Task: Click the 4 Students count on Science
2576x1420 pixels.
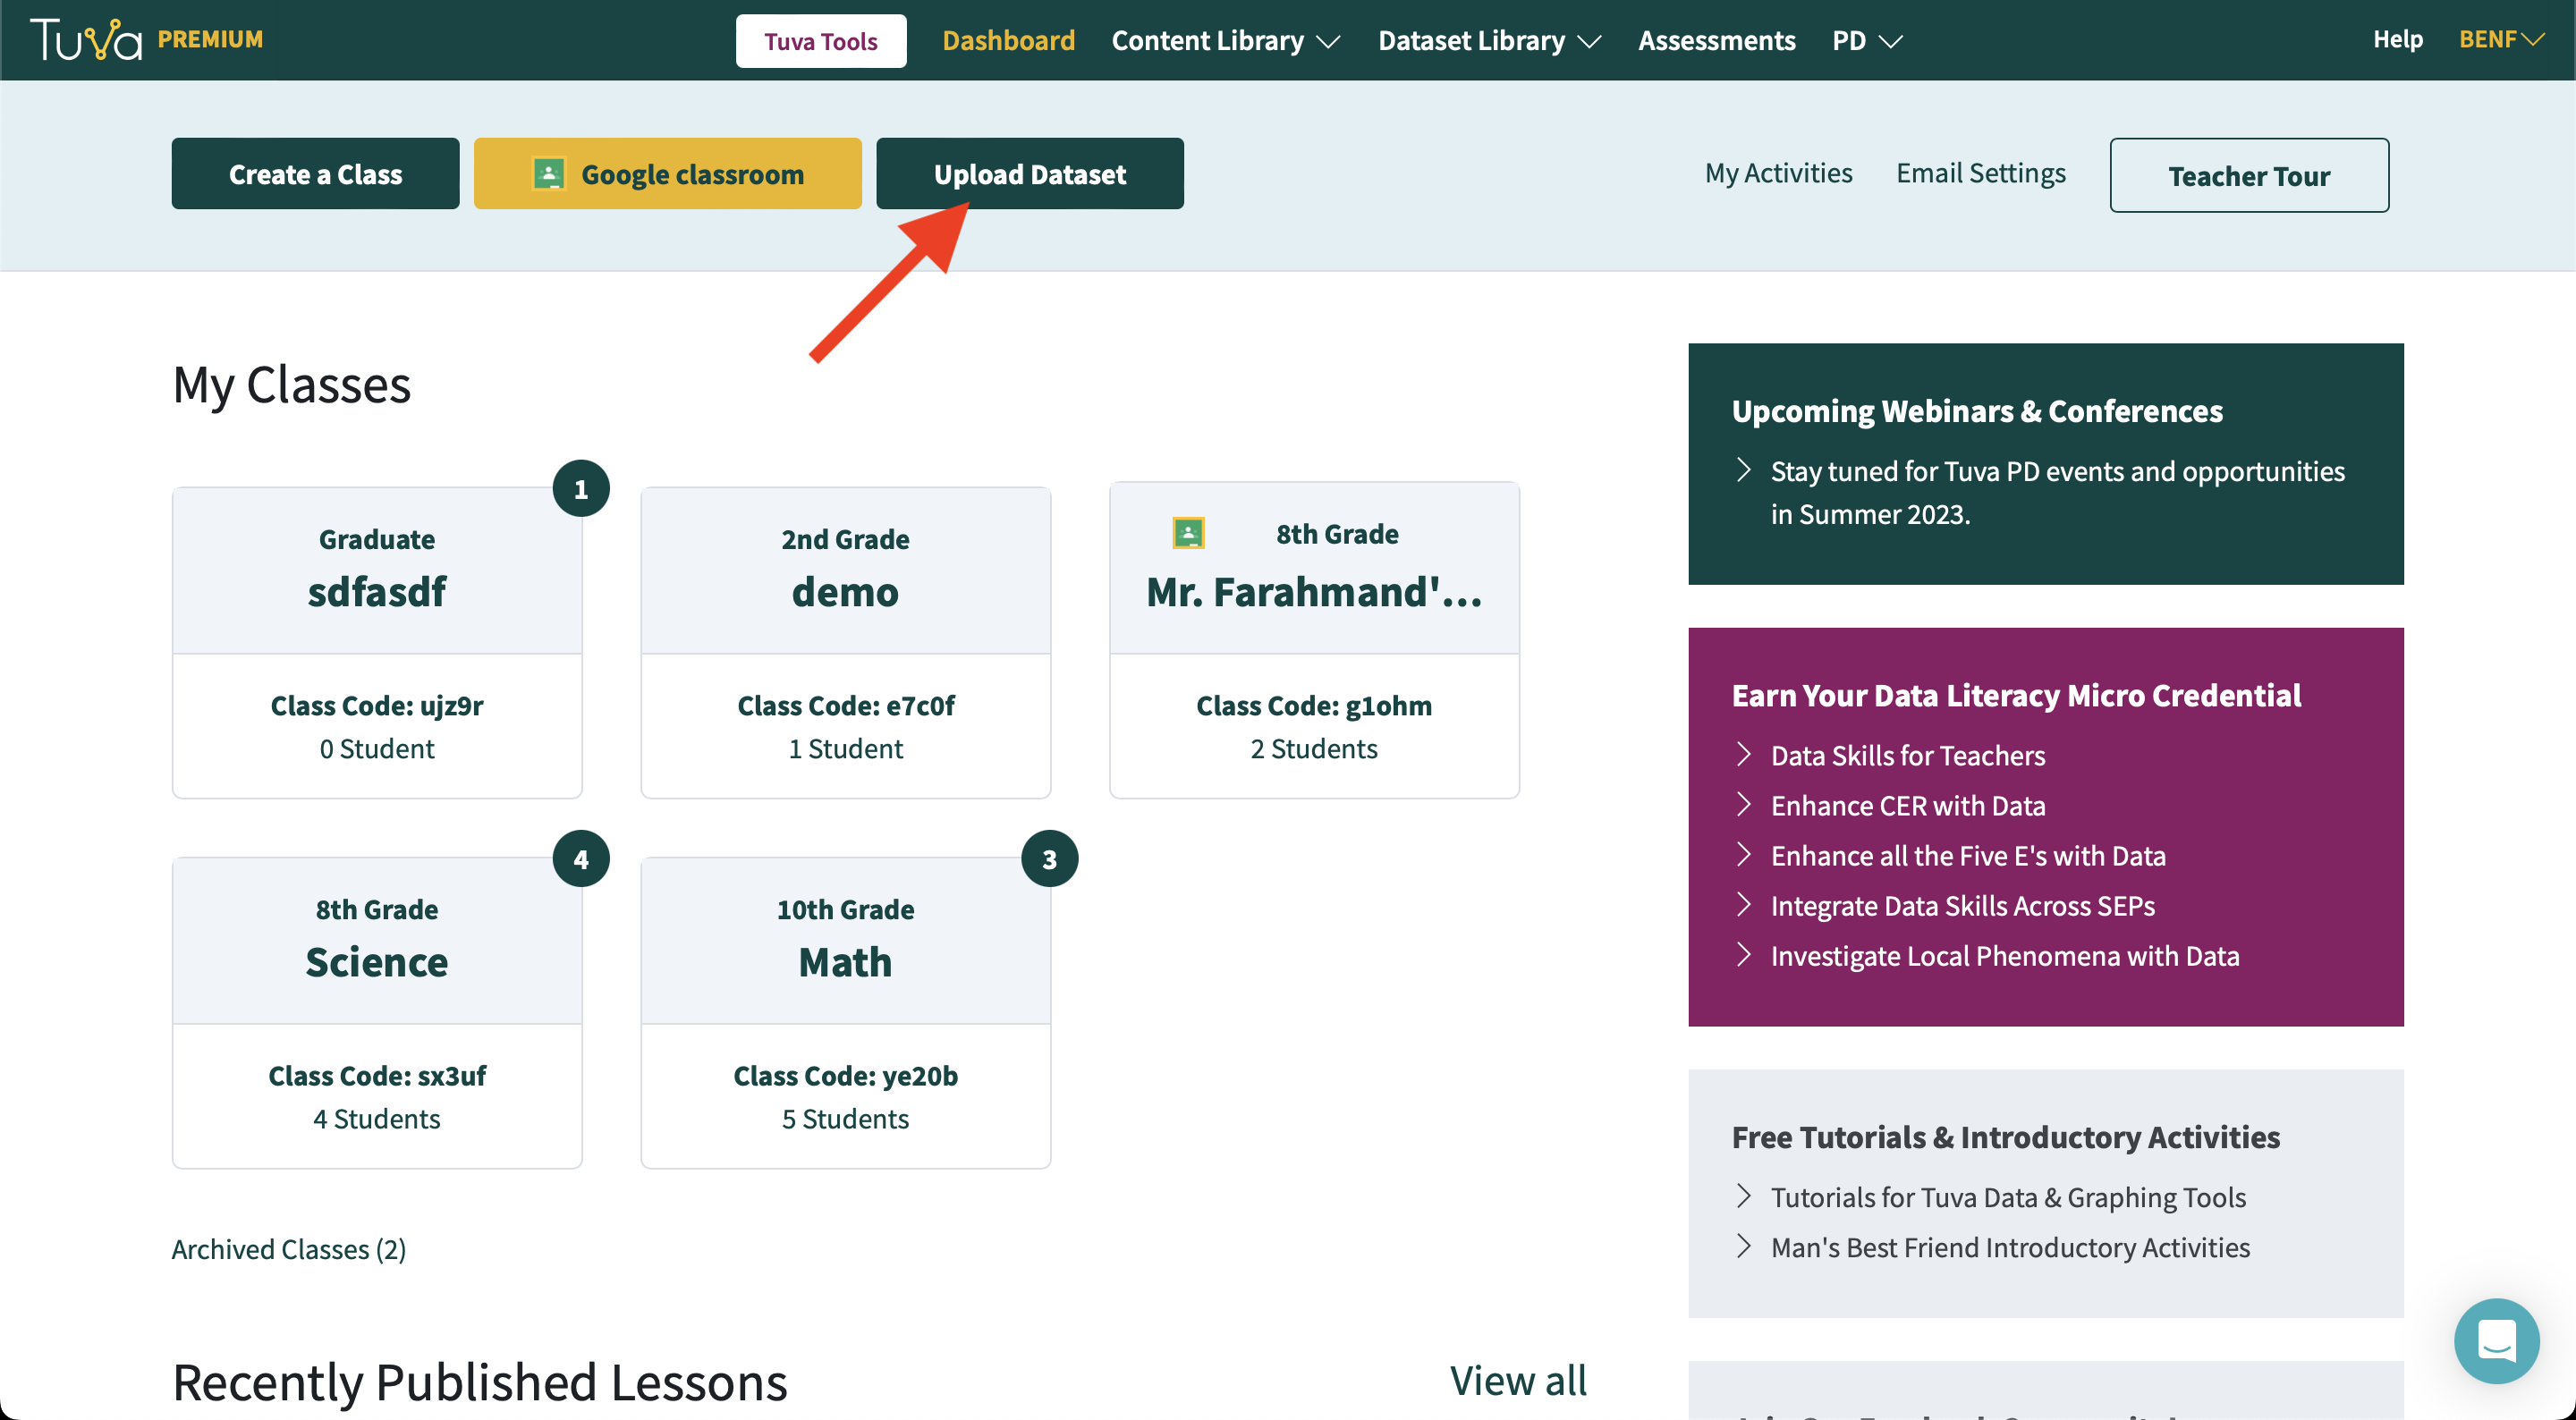Action: pyautogui.click(x=377, y=1119)
